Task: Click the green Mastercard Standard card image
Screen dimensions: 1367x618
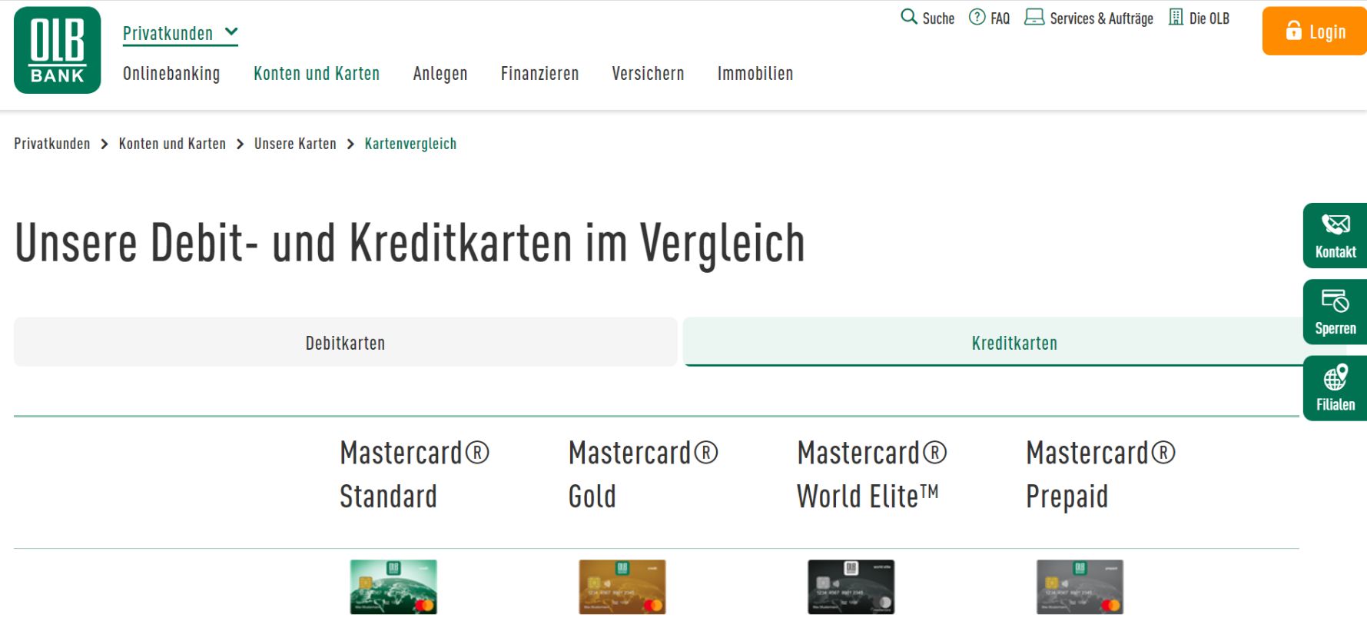Action: point(393,586)
